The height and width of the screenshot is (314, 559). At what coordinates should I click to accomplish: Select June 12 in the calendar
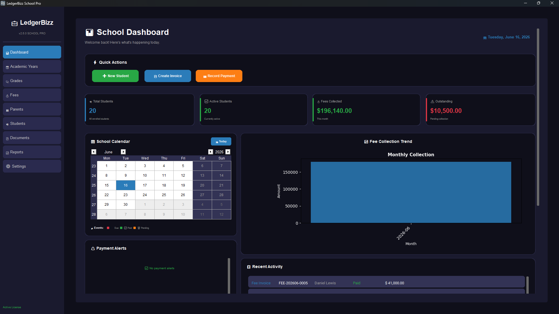pos(183,175)
